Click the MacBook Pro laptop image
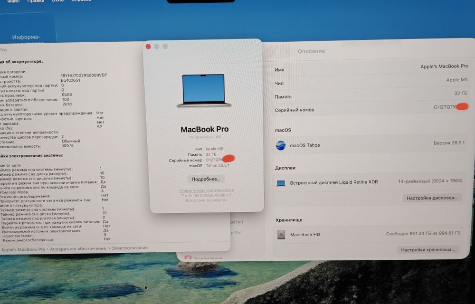Image resolution: width=475 pixels, height=304 pixels. (204, 91)
